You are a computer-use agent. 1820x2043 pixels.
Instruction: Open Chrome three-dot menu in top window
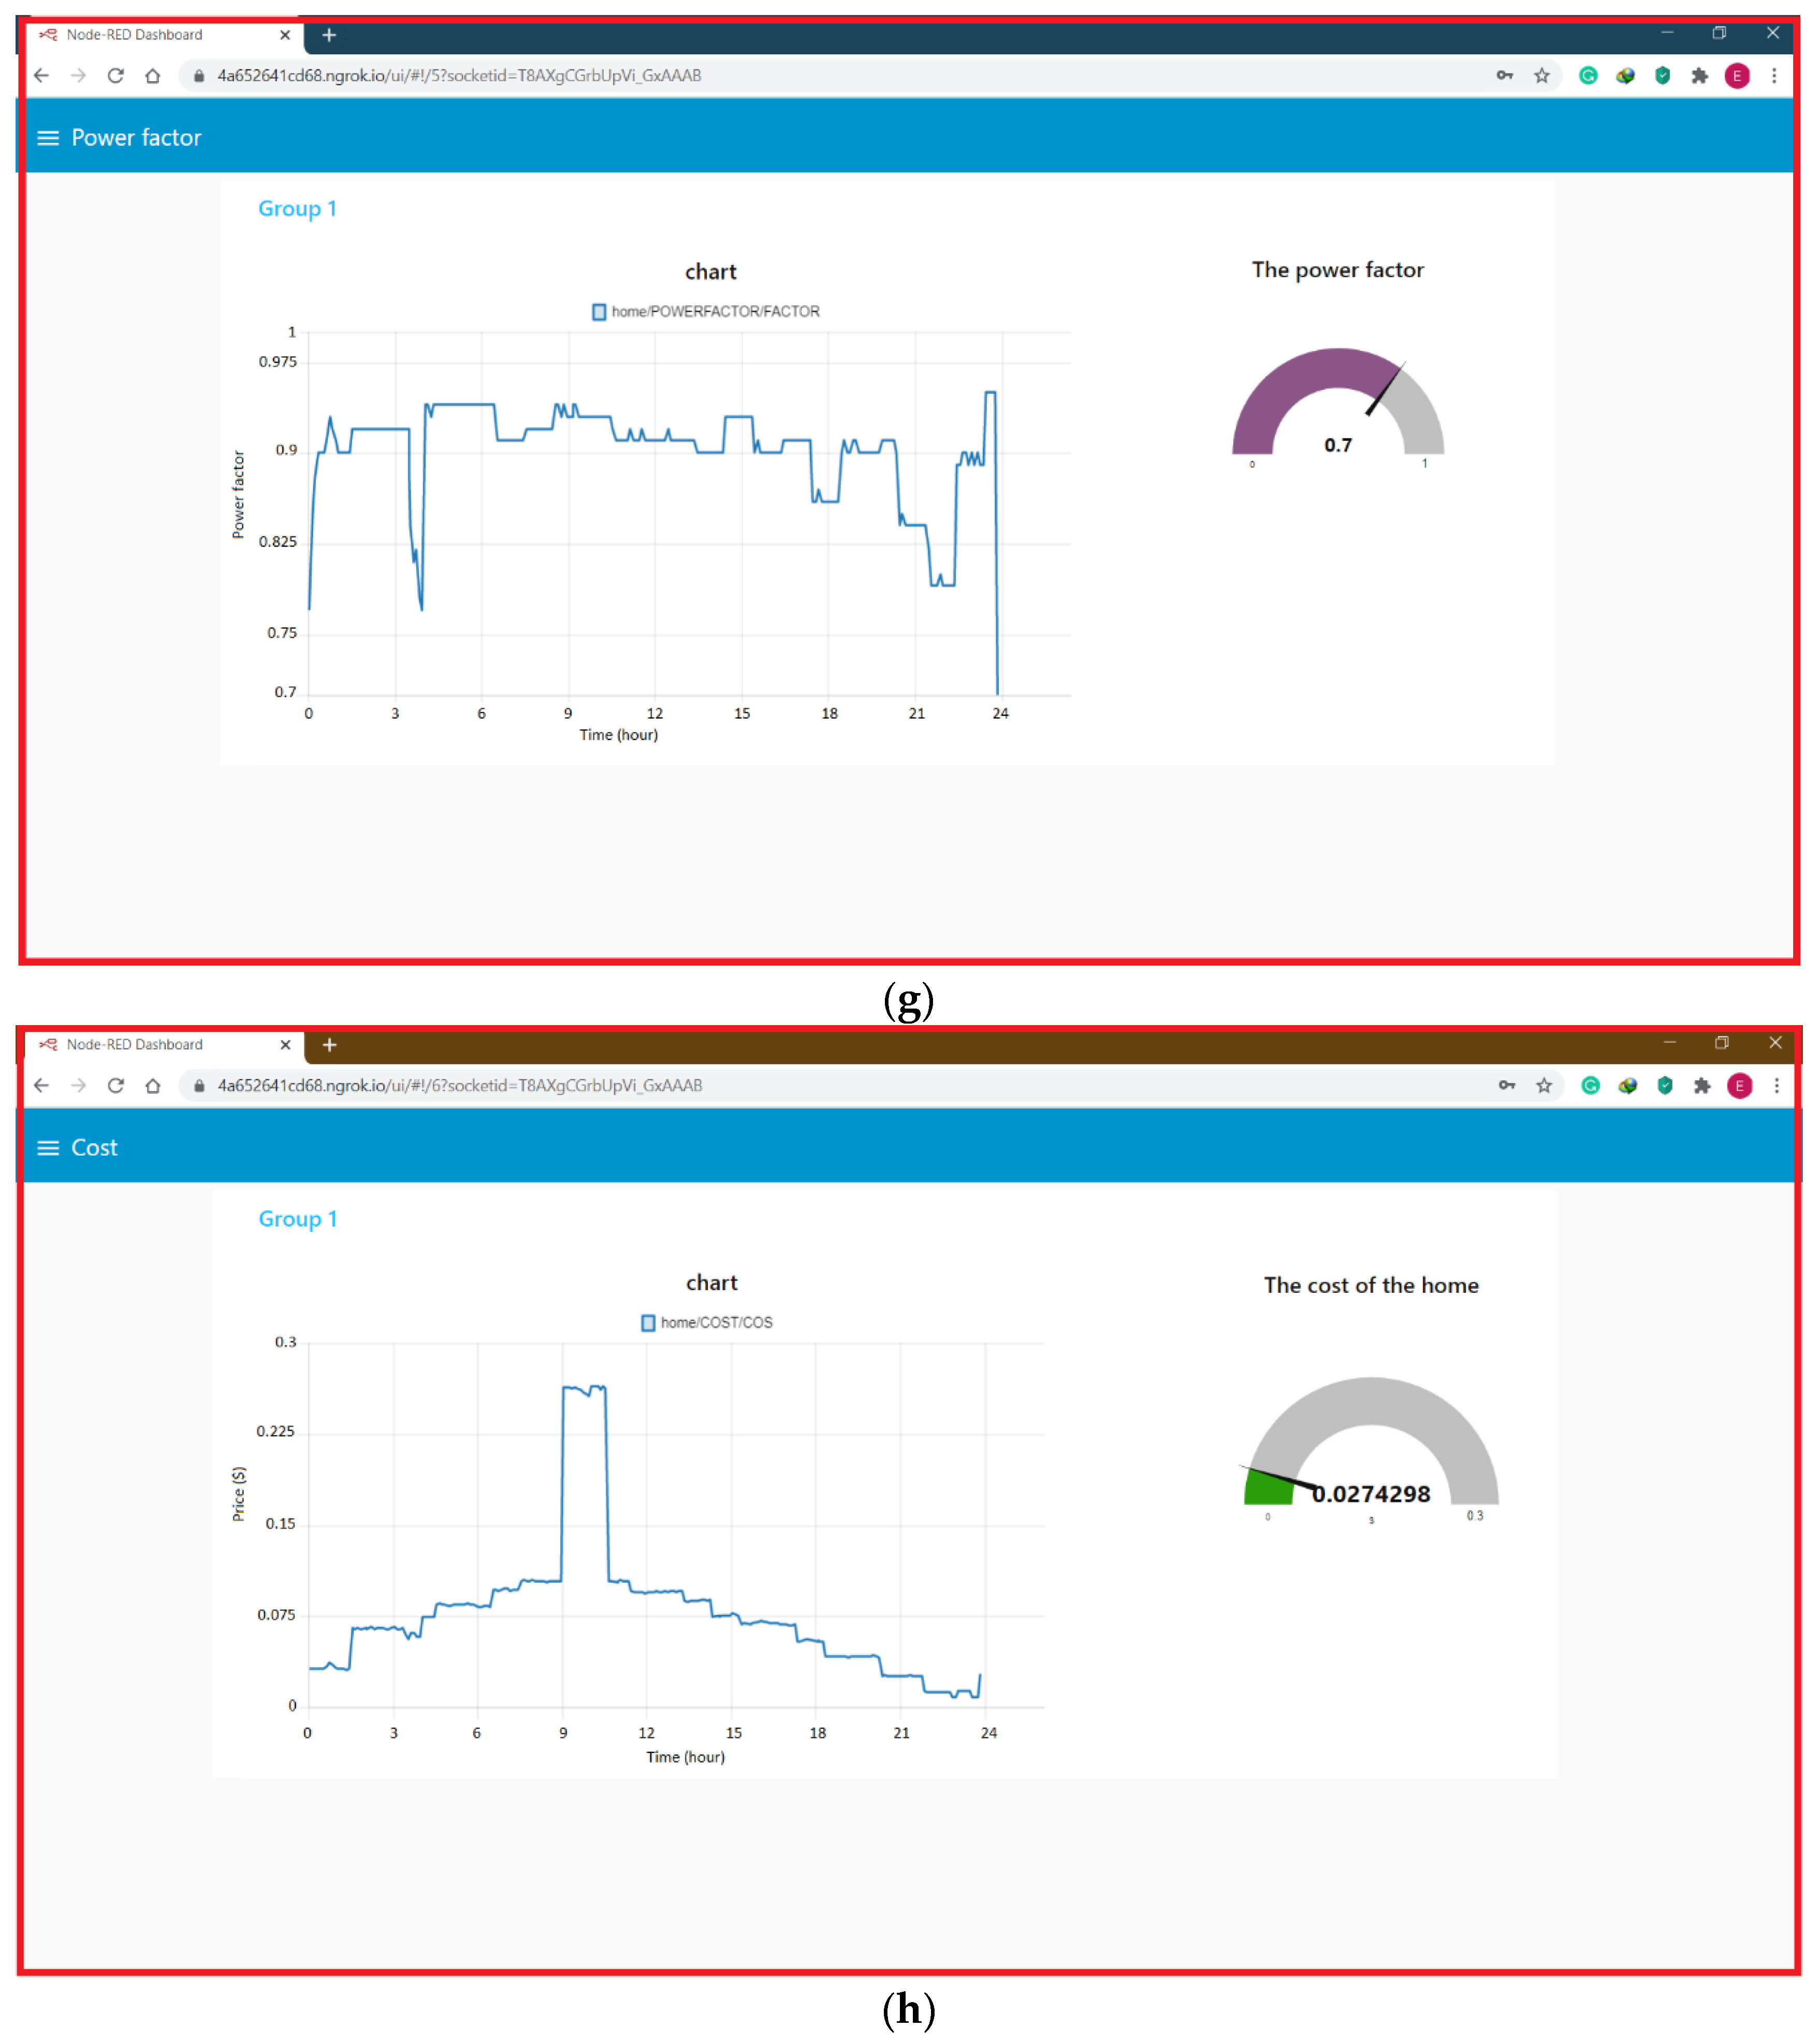pos(1775,76)
